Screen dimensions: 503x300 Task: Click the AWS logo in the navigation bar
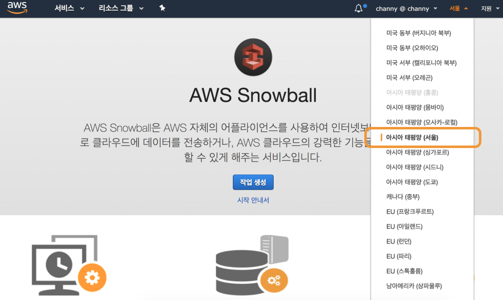click(x=17, y=8)
